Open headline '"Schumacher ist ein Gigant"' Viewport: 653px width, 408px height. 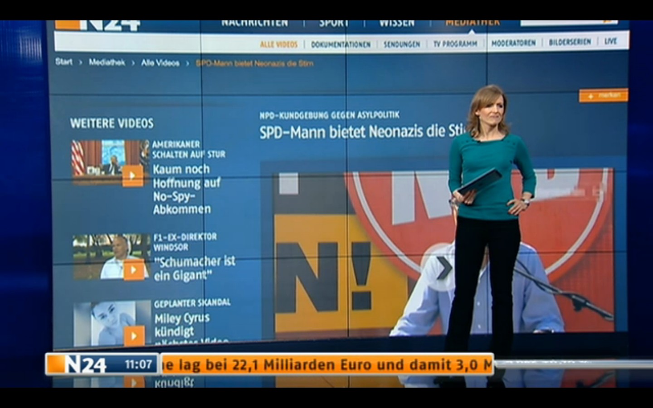195,268
